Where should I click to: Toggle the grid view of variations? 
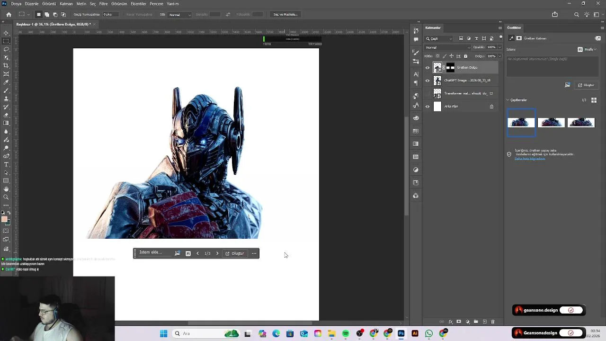(594, 100)
